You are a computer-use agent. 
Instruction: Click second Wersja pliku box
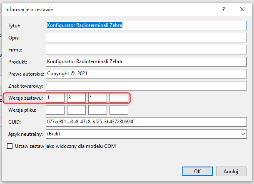coord(76,110)
